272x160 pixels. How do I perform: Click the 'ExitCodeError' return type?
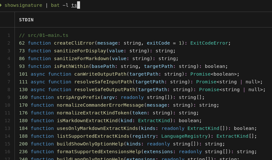pyautogui.click(x=209, y=43)
